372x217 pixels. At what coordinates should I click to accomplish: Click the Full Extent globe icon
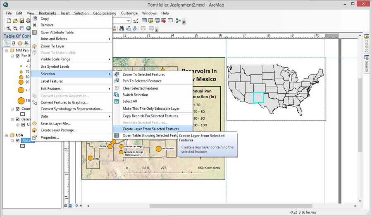click(x=28, y=28)
